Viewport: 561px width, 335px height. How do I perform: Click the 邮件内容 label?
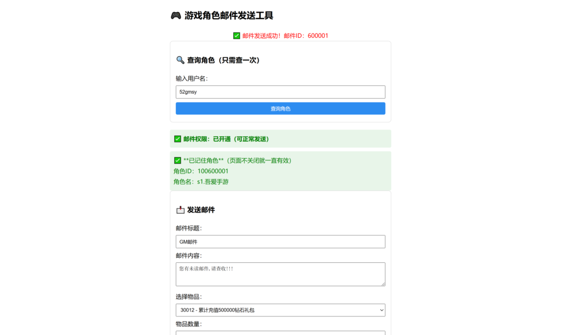pyautogui.click(x=188, y=256)
